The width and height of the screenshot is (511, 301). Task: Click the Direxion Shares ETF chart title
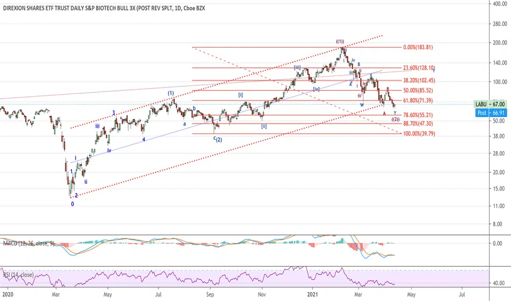click(x=104, y=8)
